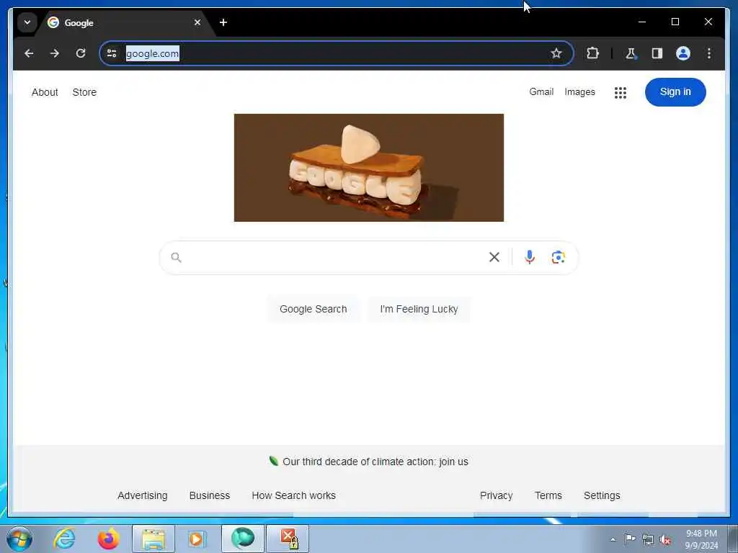The height and width of the screenshot is (553, 738).
Task: Open Action Center flag icon
Action: coord(630,539)
